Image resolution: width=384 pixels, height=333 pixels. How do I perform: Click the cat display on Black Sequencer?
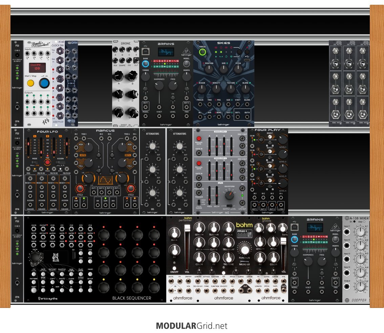pos(56,257)
